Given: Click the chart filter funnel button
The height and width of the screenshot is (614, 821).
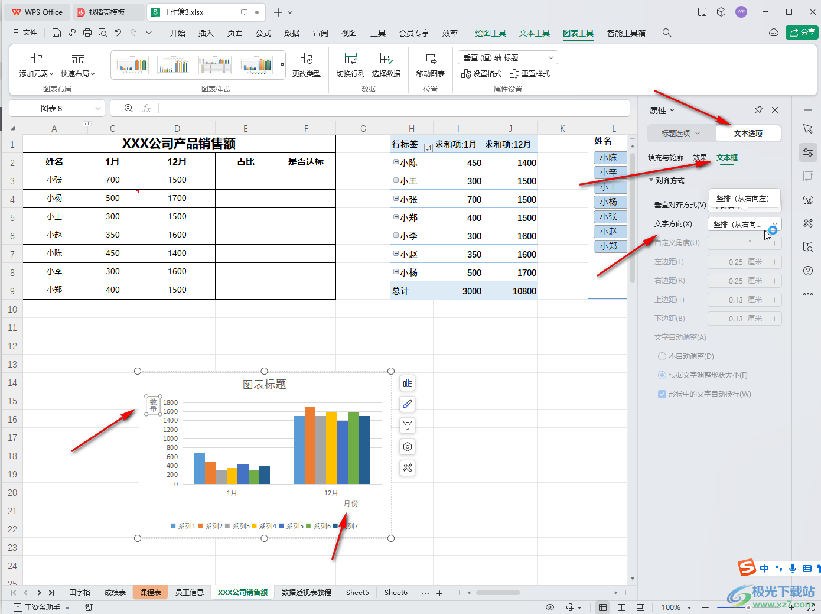Looking at the screenshot, I should 408,425.
